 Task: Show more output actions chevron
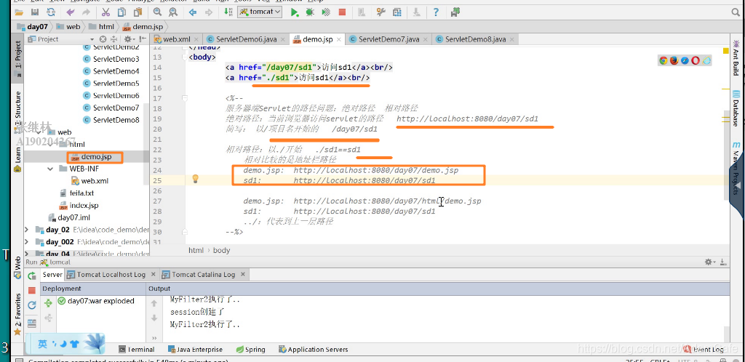tap(154, 338)
